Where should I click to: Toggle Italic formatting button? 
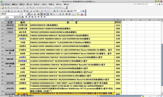(32, 14)
